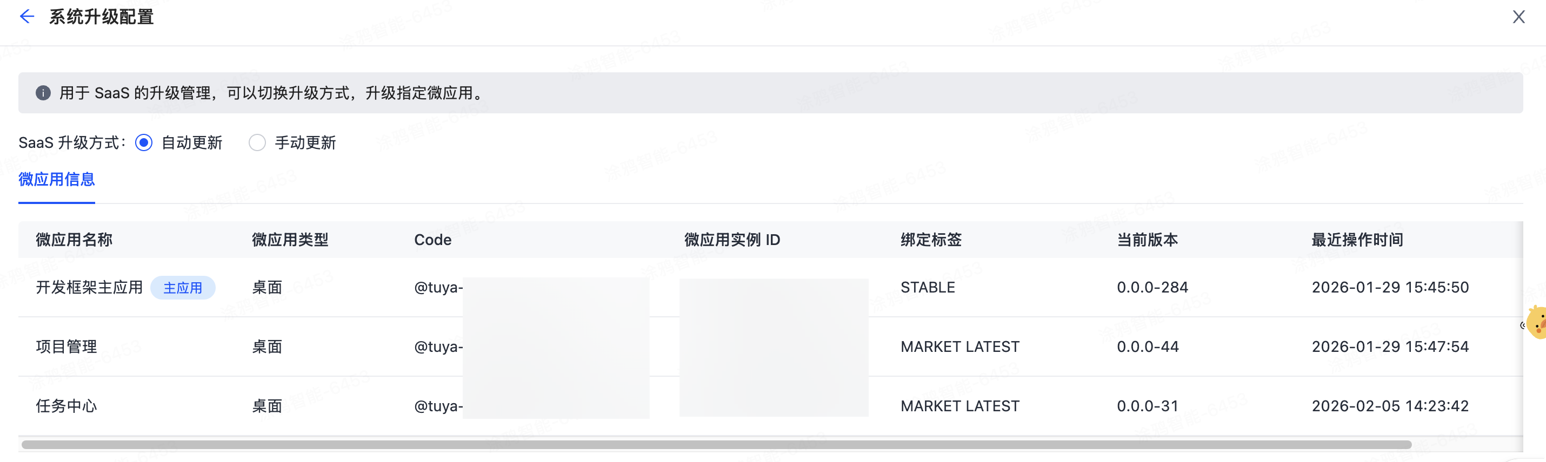
Task: Click the version number 0.0.0-284
Action: pyautogui.click(x=1152, y=287)
